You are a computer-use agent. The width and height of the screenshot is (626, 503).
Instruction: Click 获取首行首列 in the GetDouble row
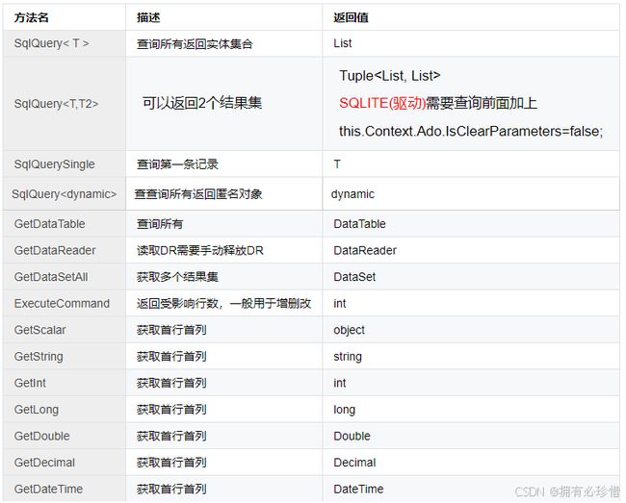click(171, 436)
